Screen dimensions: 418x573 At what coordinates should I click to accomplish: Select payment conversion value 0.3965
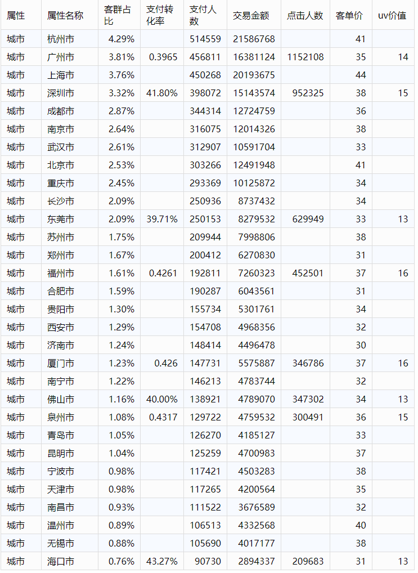point(163,57)
